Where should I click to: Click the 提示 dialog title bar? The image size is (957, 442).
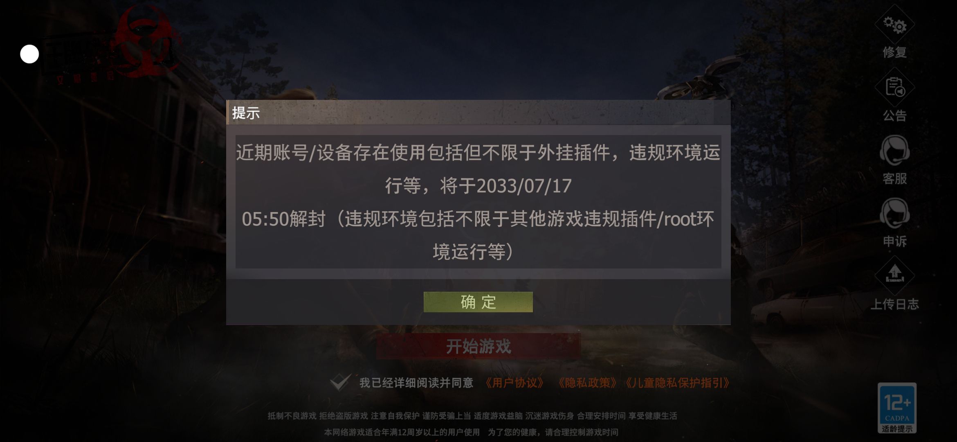(x=478, y=112)
